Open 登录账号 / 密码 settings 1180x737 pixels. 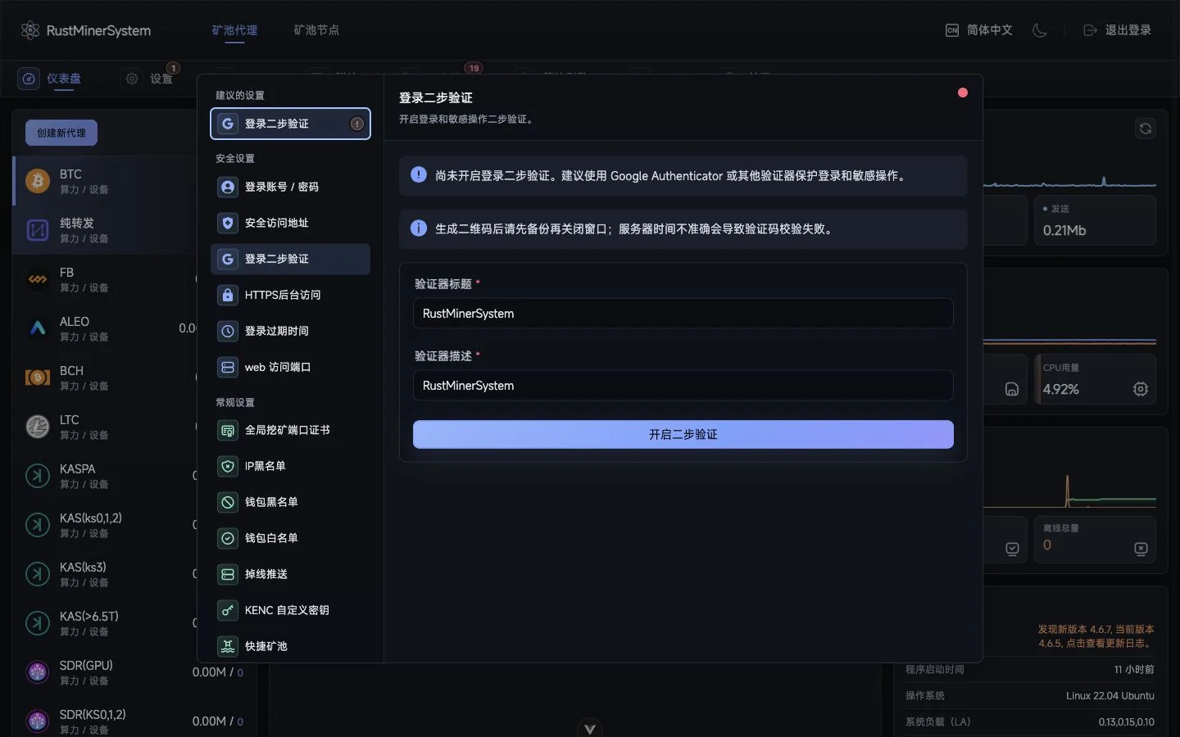pos(290,187)
